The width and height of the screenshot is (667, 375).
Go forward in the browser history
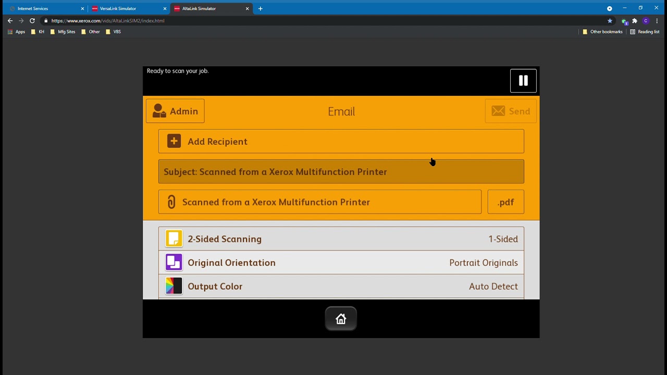coord(21,21)
